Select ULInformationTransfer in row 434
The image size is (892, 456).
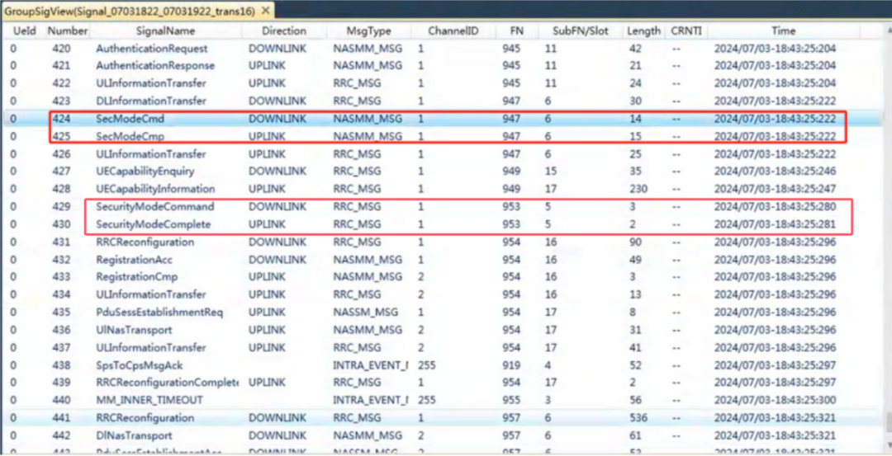click(151, 294)
